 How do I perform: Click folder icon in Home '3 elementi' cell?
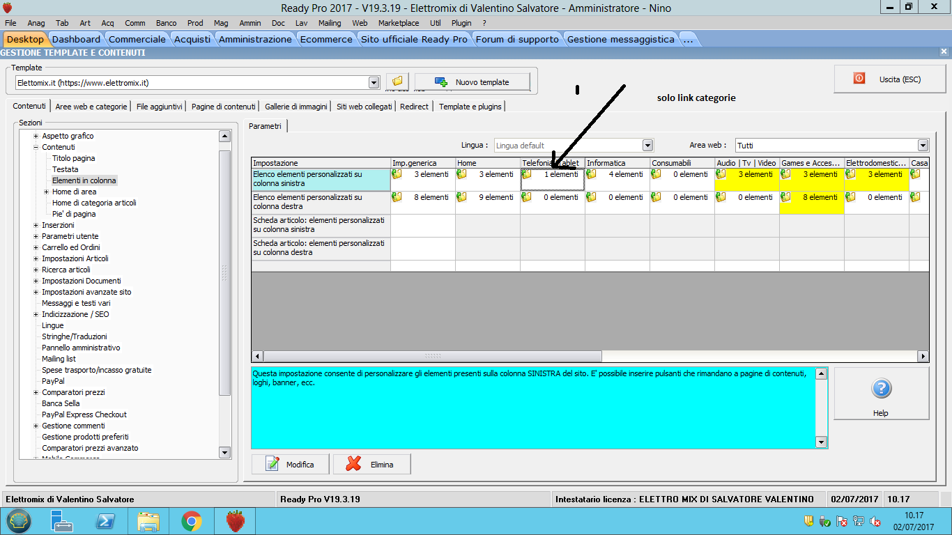tap(461, 174)
